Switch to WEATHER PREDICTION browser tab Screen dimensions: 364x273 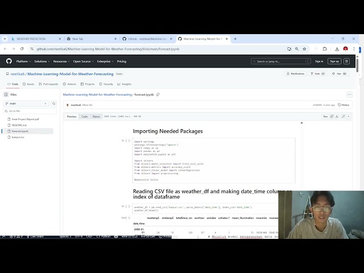click(x=31, y=39)
